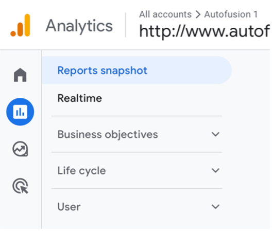Select Reports snapshot menu item
This screenshot has width=272, height=231.
pos(102,70)
